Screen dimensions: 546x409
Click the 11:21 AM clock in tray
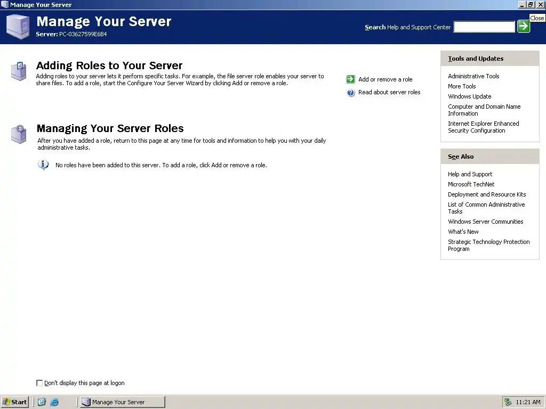pyautogui.click(x=528, y=402)
